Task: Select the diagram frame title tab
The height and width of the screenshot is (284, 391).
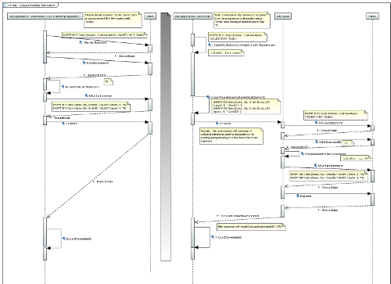Action: point(30,5)
